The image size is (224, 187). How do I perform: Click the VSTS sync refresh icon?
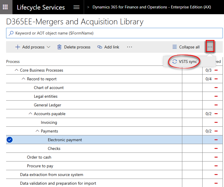[174, 62]
